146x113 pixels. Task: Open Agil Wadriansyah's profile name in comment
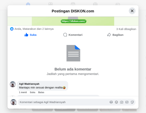click(x=29, y=84)
